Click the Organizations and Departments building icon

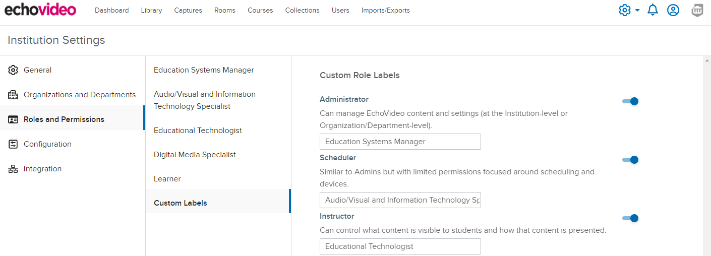[x=13, y=95]
